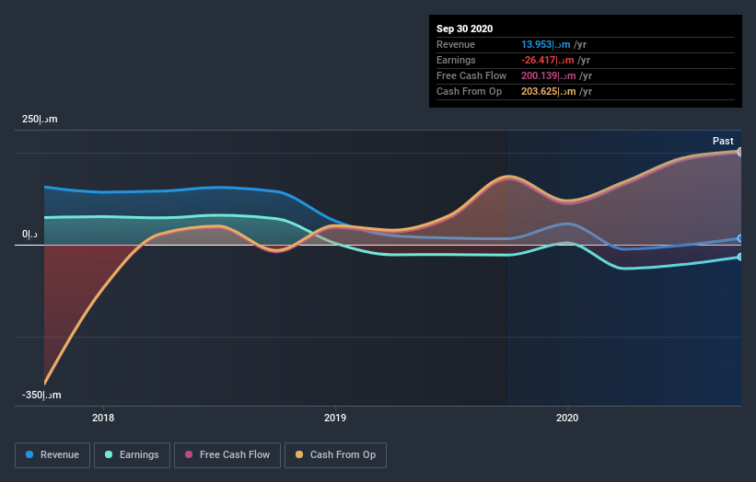756x482 pixels.
Task: Click the -350 y-axis bottom label
Action: tap(41, 395)
